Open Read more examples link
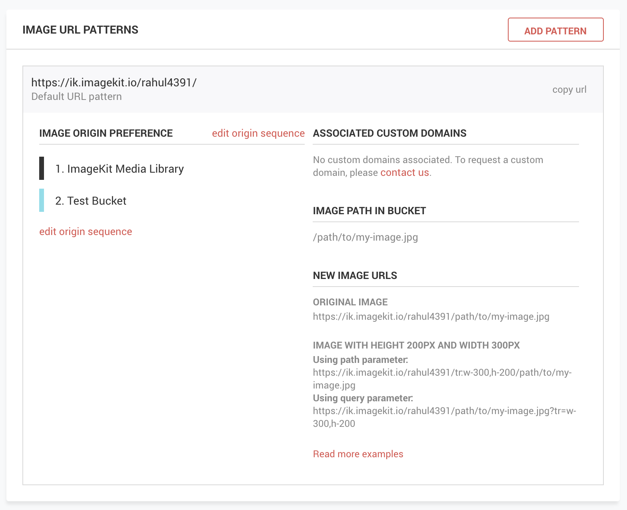The height and width of the screenshot is (510, 627). coord(358,454)
